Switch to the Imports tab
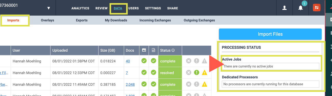The image size is (332, 96). (x=13, y=20)
